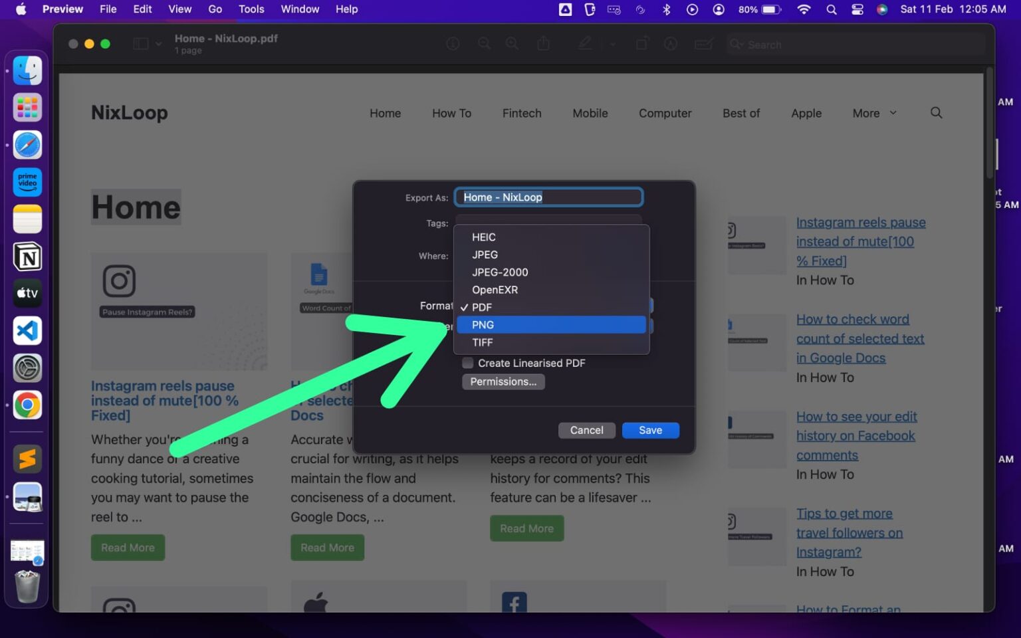Screen dimensions: 1021x638
Task: Click the sidebar toggle toolbar button
Action: [141, 44]
